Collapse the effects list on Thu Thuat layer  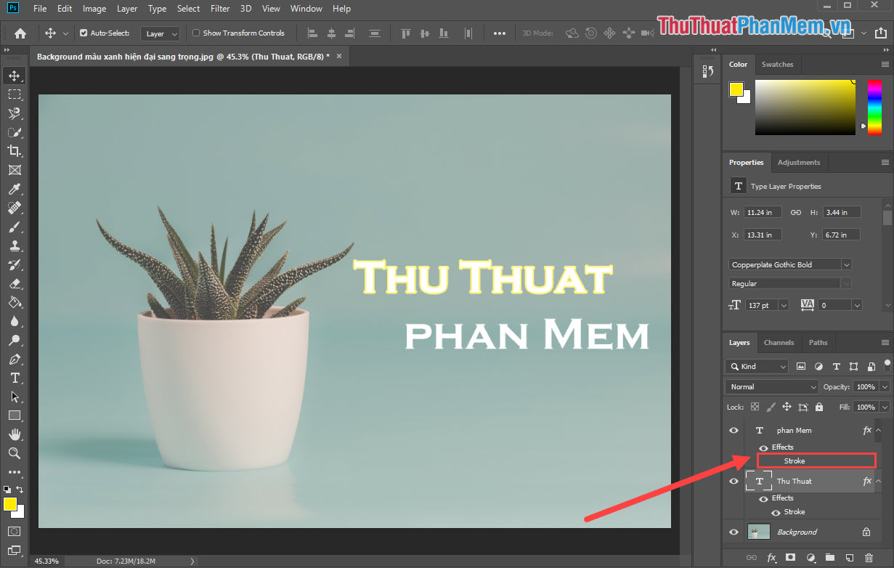click(x=877, y=481)
